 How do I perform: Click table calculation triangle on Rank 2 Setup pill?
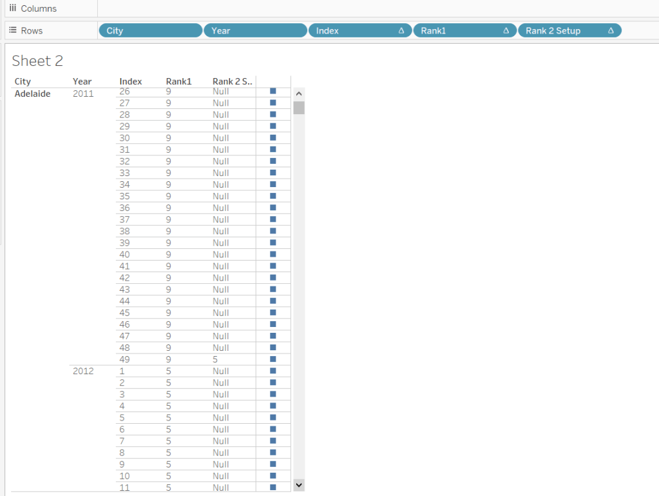tap(611, 30)
